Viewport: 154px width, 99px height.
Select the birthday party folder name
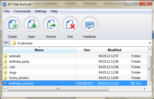(19, 62)
